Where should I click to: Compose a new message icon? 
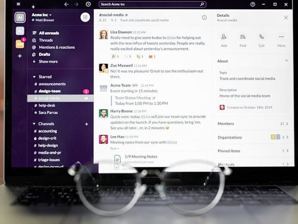(x=85, y=17)
